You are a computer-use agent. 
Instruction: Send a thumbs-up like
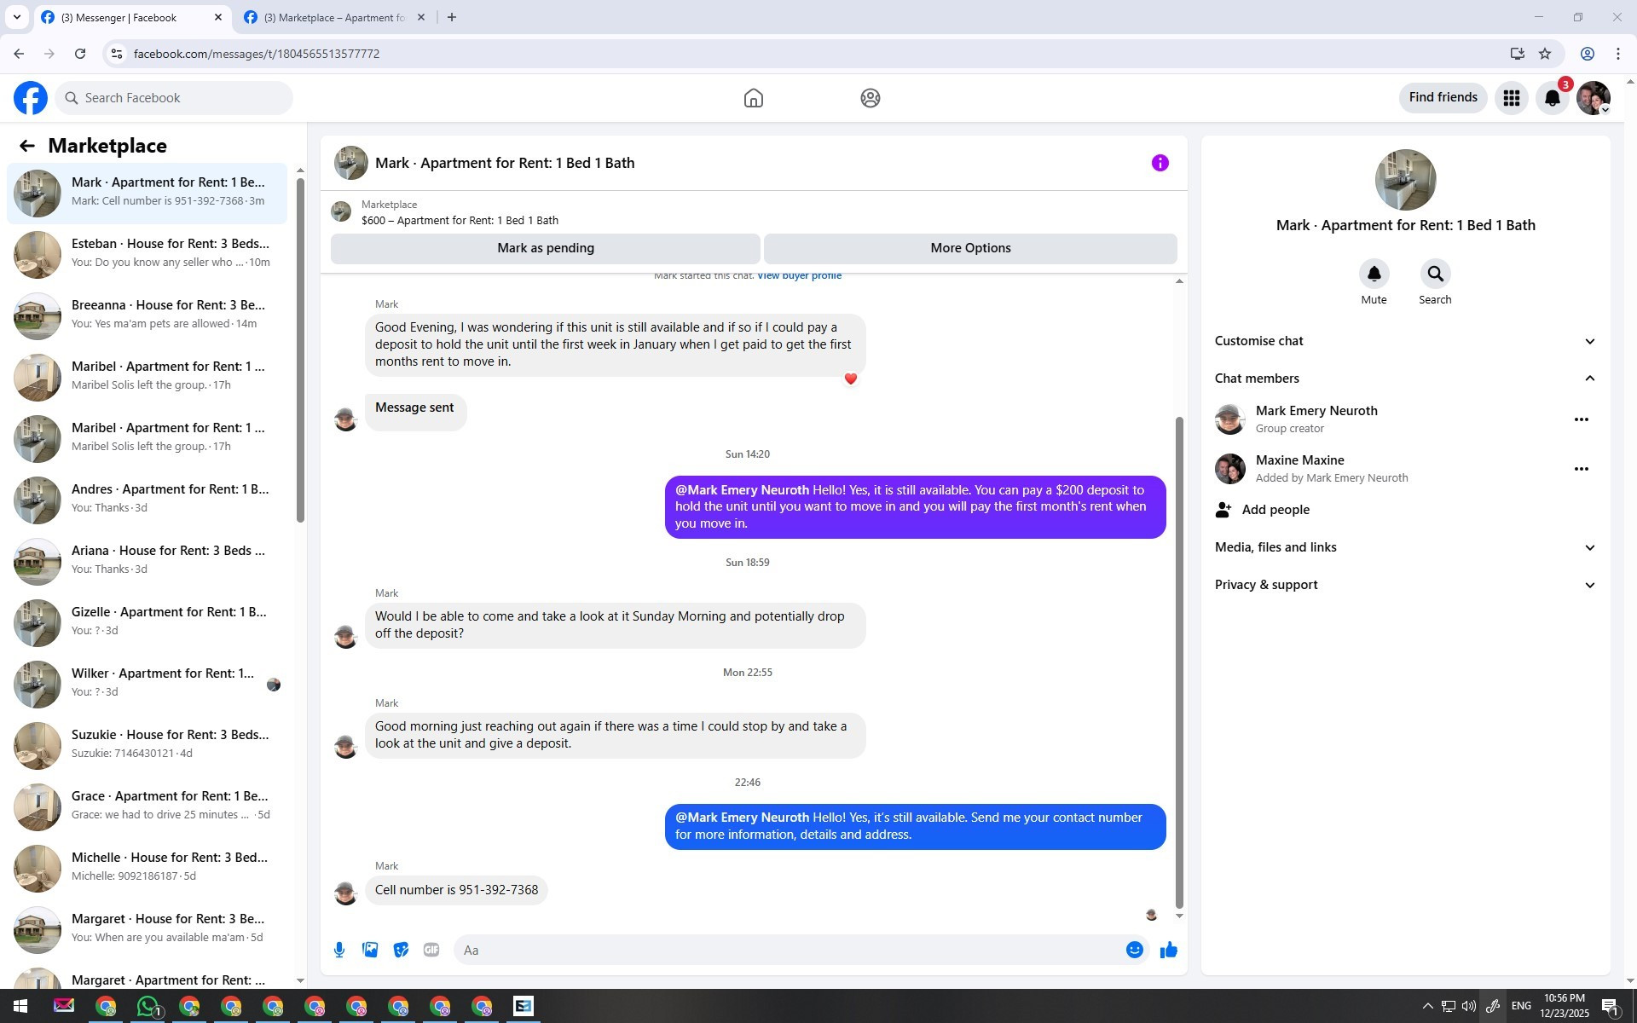pos(1168,950)
